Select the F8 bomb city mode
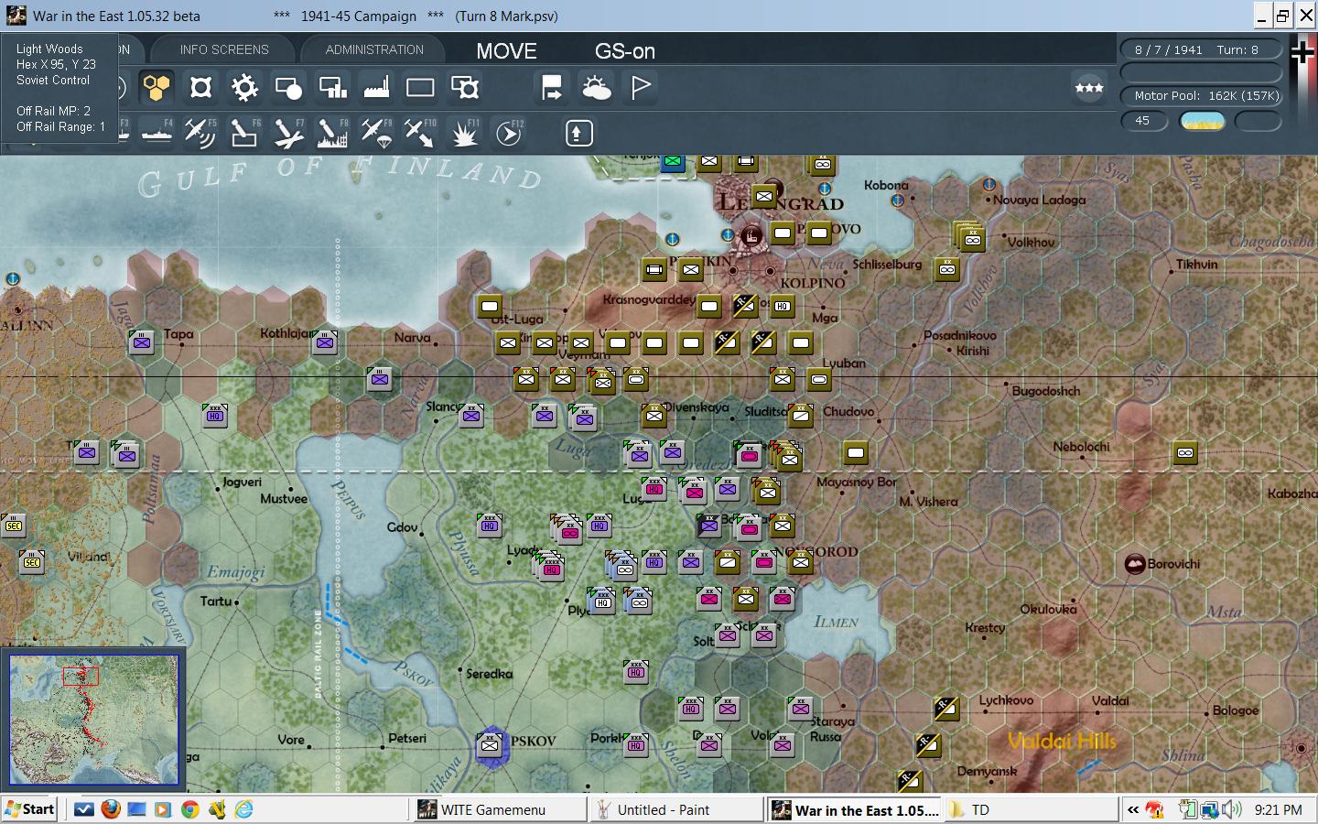Image resolution: width=1318 pixels, height=824 pixels. click(332, 133)
